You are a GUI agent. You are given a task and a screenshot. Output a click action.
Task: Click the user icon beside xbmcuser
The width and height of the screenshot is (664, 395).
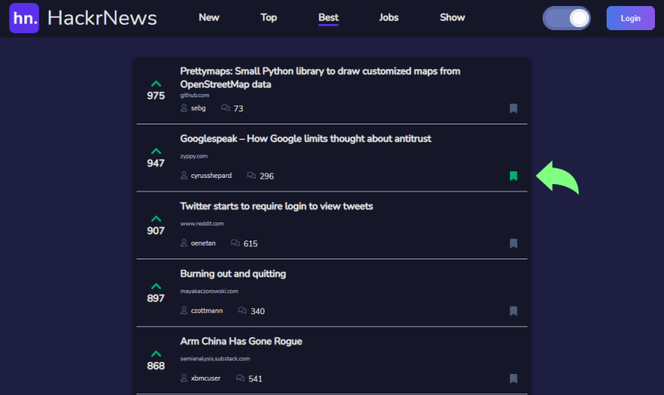pyautogui.click(x=184, y=378)
